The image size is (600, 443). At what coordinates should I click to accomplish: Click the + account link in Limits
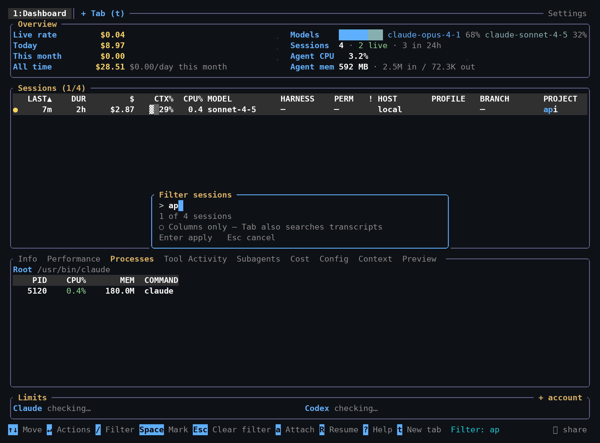point(560,398)
